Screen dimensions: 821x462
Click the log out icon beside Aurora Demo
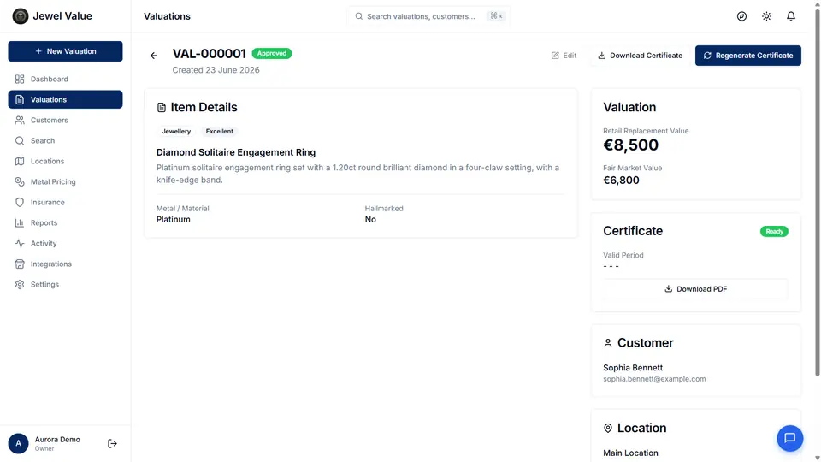point(112,444)
